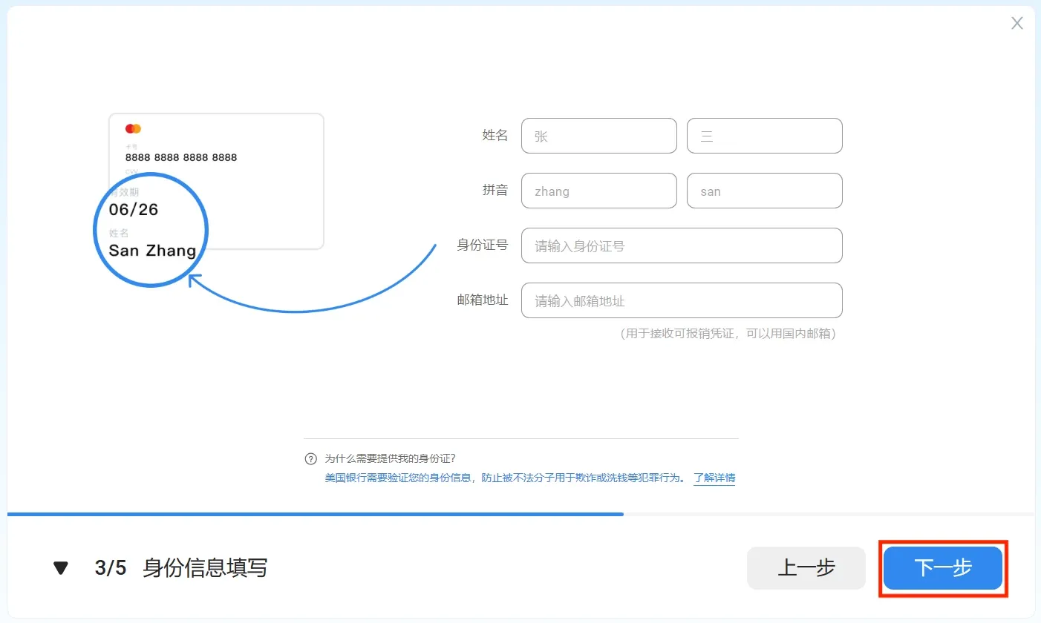This screenshot has width=1041, height=623.
Task: Click the Mastercard logo on the card
Action: [133, 128]
